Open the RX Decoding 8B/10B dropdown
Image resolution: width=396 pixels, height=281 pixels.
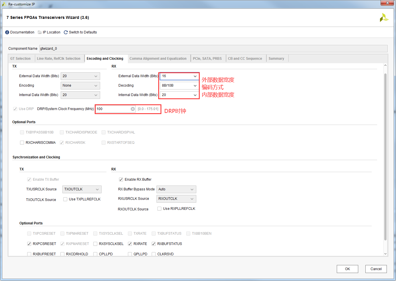pyautogui.click(x=179, y=85)
